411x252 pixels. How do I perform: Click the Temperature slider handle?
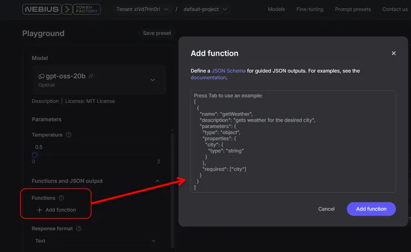click(x=34, y=155)
